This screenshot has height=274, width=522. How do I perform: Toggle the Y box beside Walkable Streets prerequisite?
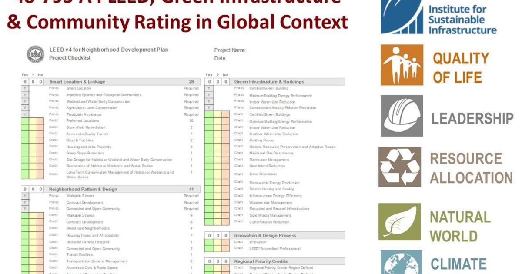(x=25, y=196)
